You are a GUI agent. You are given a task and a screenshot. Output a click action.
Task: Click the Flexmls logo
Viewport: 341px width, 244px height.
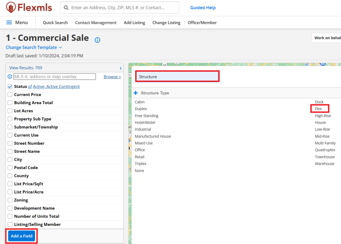[x=29, y=7]
